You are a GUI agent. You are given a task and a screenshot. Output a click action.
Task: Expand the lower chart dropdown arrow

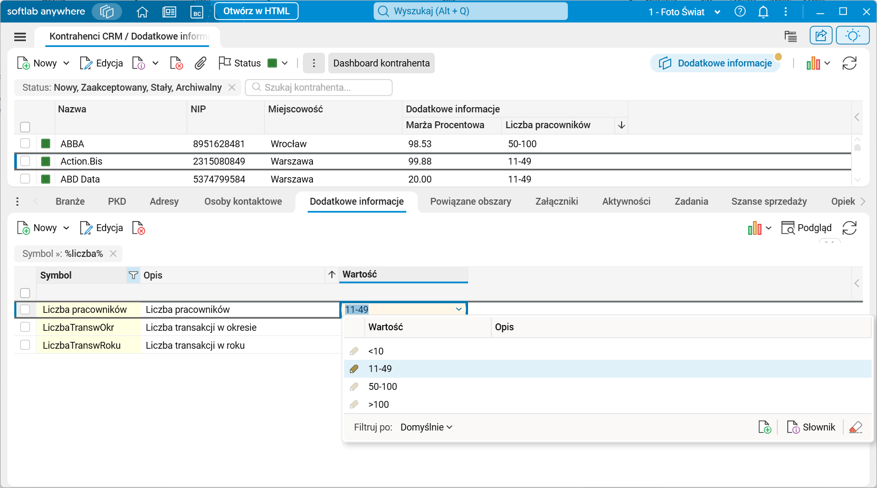pos(768,228)
